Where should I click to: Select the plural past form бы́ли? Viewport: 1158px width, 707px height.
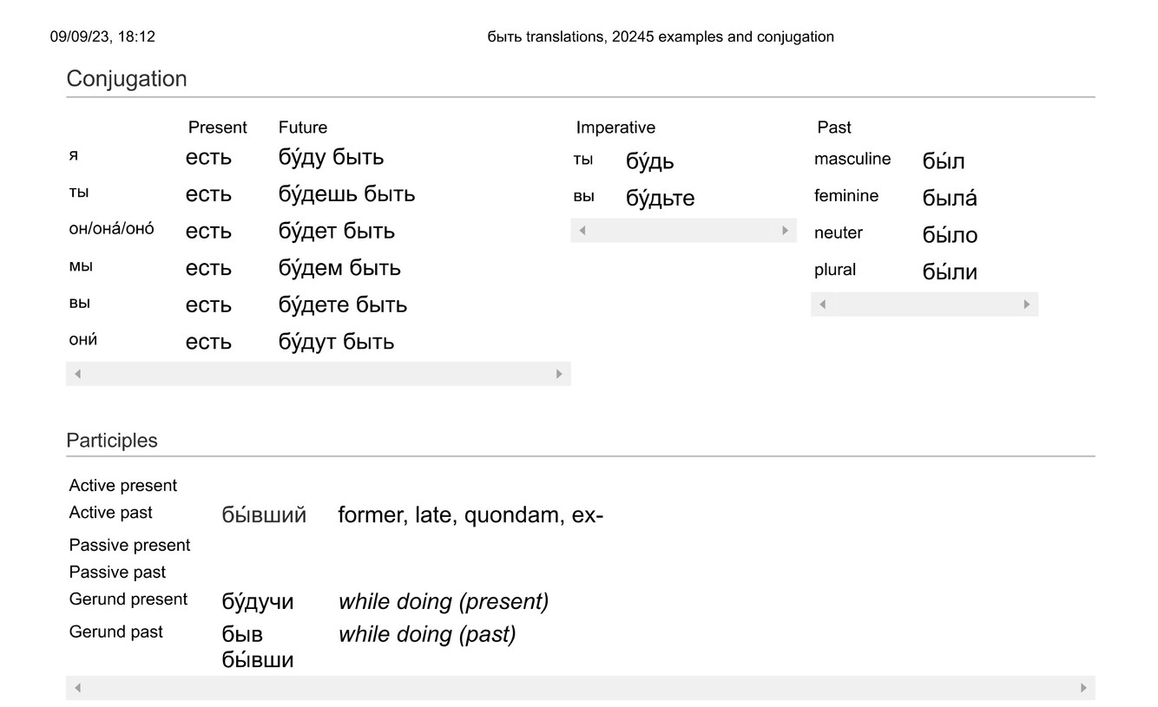(x=950, y=272)
